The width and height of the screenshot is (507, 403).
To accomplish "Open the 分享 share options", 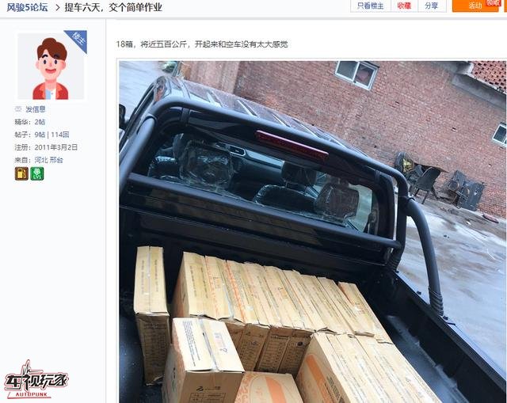I will coord(431,6).
